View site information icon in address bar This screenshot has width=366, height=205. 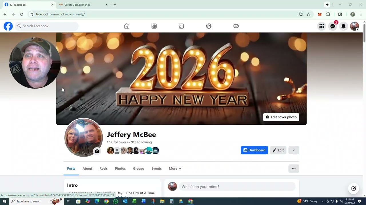point(31,14)
